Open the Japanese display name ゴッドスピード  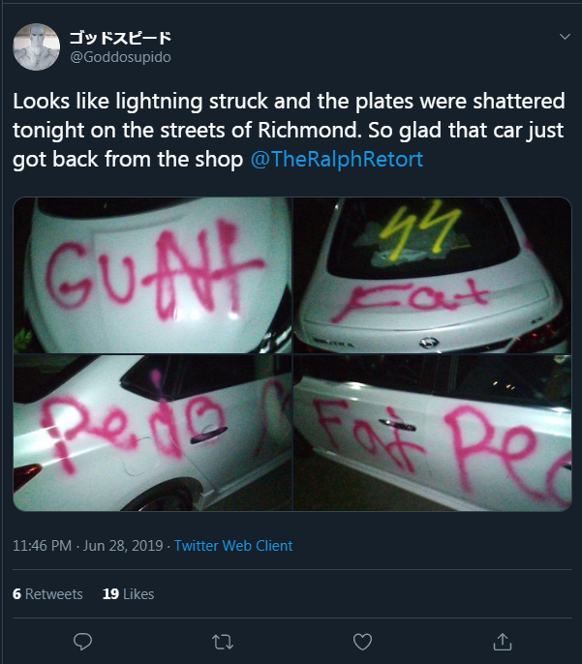click(120, 38)
